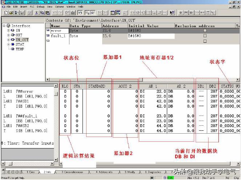The height and width of the screenshot is (180, 241).
Task: Click the Undo toolbar icon
Action: click(55, 13)
